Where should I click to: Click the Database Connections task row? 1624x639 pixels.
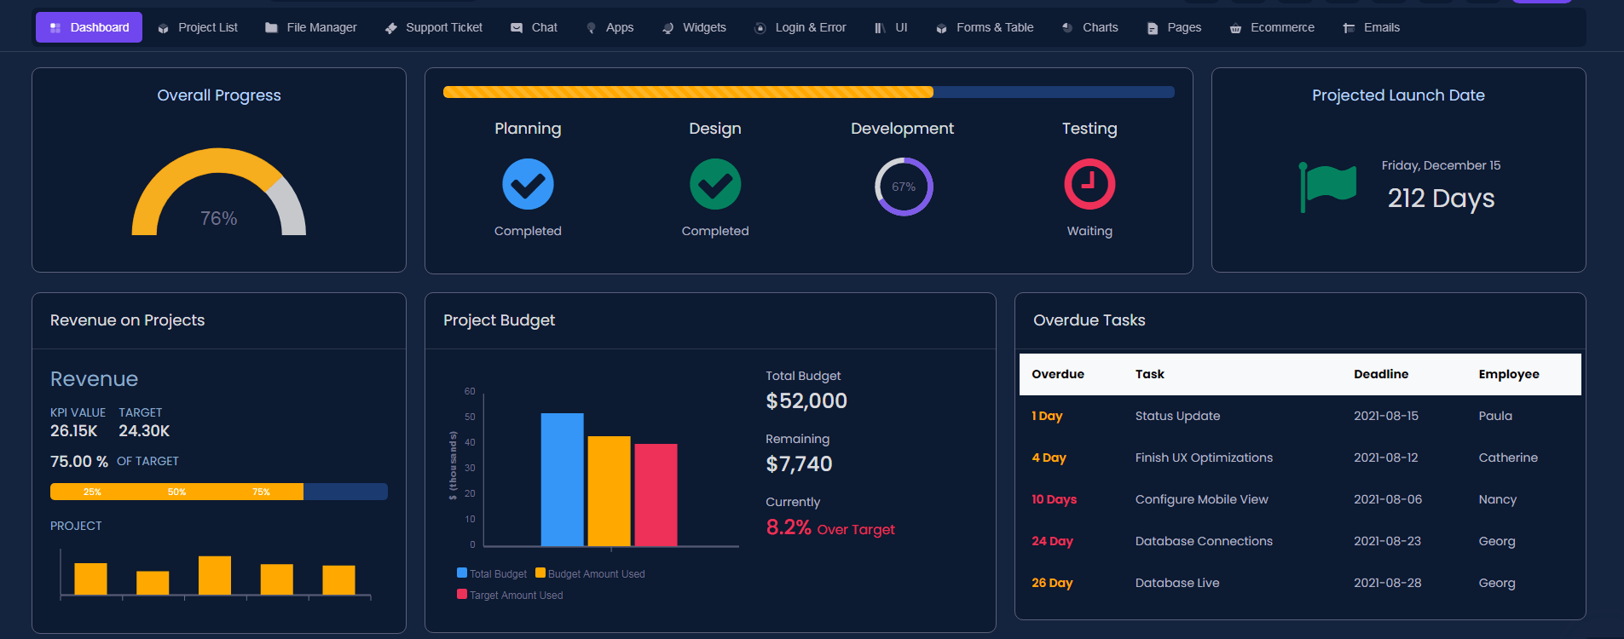[1203, 541]
